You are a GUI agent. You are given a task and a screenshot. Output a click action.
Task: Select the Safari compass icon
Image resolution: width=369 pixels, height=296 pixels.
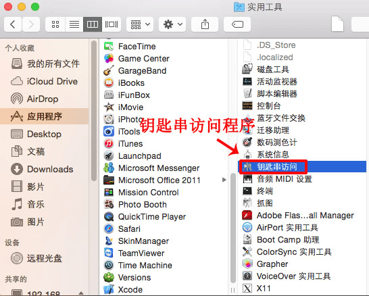(109, 228)
